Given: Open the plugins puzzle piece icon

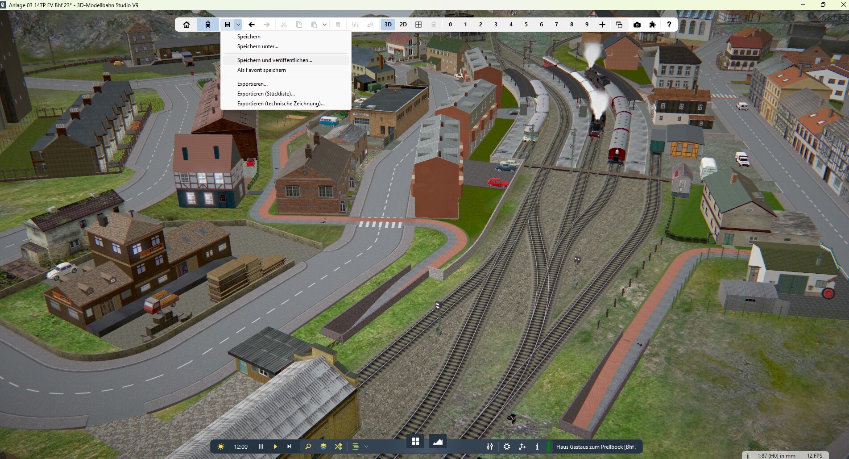Looking at the screenshot, I should [652, 25].
